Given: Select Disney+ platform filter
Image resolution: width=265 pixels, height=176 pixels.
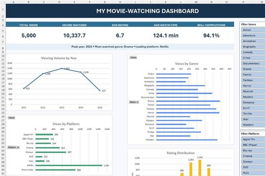Looking at the screenshot, I should tap(253, 161).
